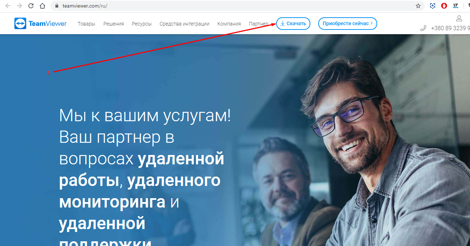Click the Приобрести сейчас button
Image resolution: width=470 pixels, height=246 pixels.
point(348,23)
